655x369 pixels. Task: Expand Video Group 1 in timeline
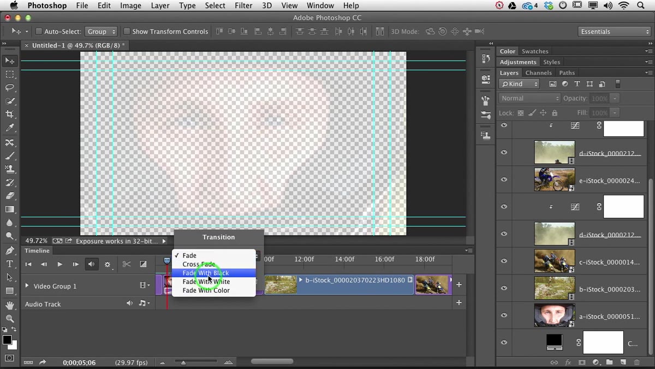pos(27,285)
